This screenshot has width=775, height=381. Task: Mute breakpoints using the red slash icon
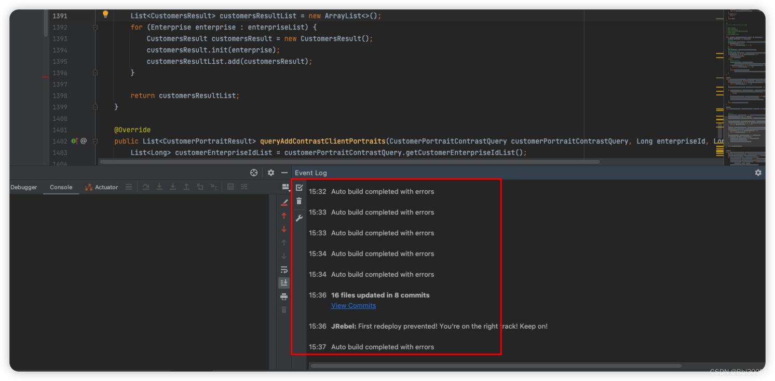click(x=284, y=202)
